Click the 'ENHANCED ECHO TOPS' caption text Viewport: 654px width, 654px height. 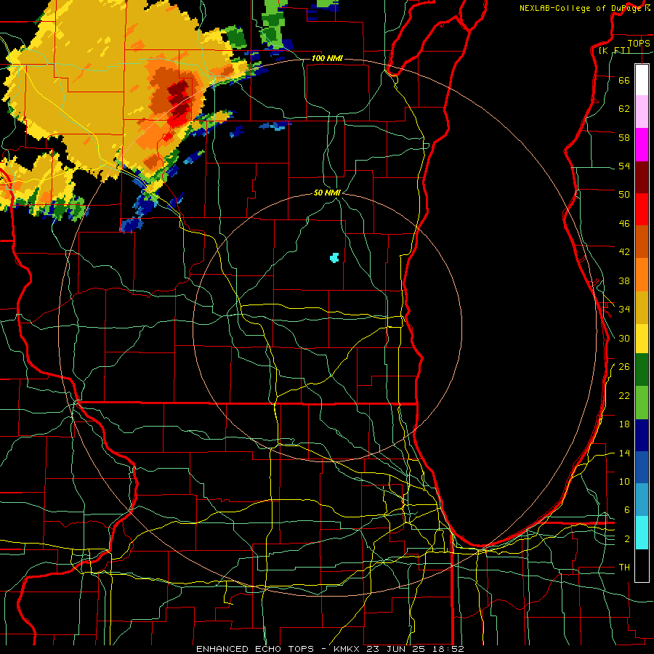[254, 649]
